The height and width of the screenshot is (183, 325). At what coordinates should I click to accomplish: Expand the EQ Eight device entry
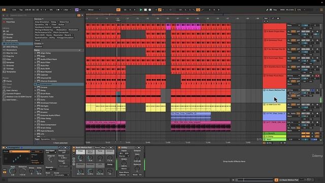[36, 106]
